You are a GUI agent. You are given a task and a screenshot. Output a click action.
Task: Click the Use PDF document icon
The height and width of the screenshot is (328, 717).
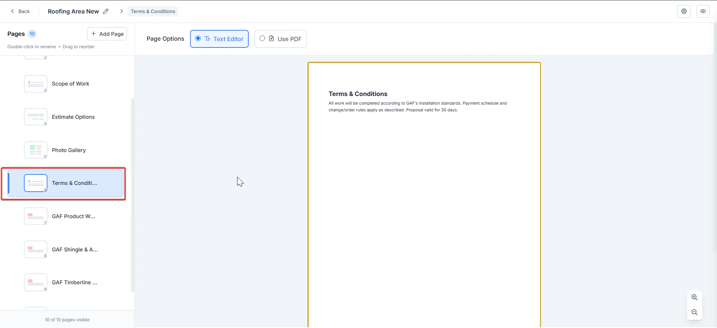(x=271, y=38)
